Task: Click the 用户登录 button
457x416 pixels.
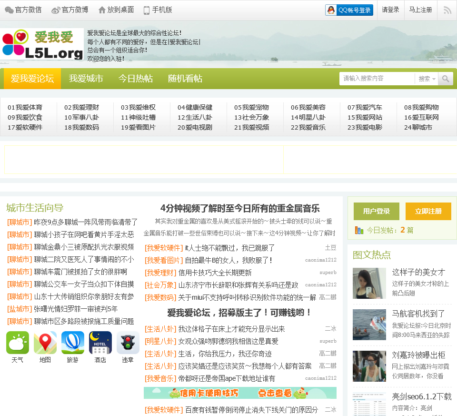Action: pos(376,211)
